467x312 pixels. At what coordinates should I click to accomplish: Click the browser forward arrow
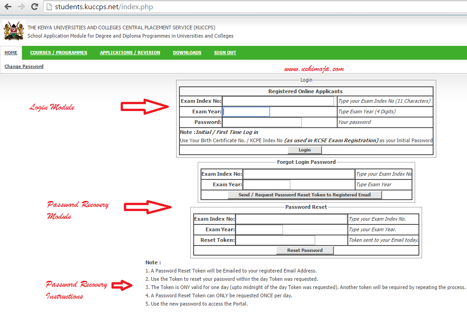click(21, 6)
